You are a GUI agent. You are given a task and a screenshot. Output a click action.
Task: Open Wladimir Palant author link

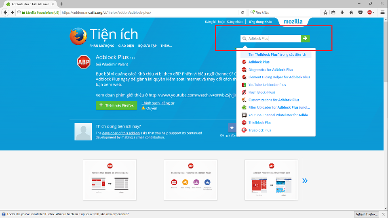click(115, 64)
